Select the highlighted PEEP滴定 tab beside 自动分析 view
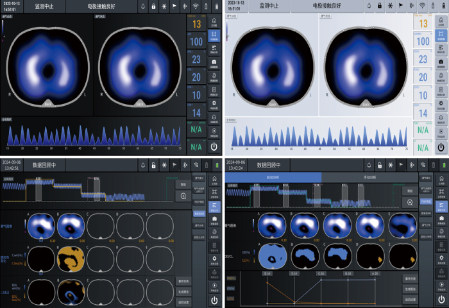 click(x=425, y=202)
